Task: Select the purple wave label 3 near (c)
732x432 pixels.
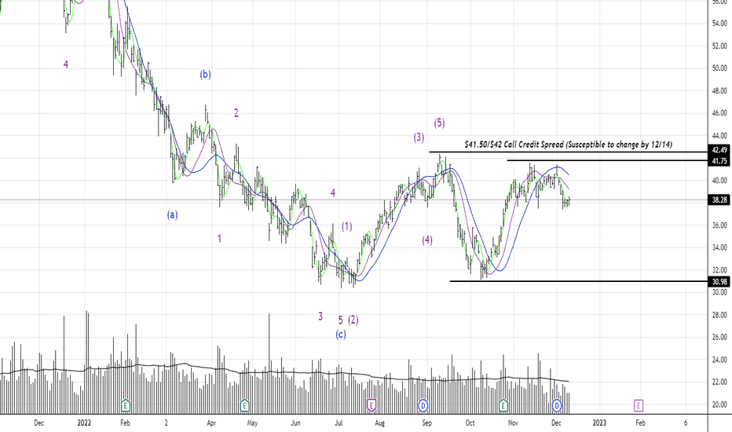Action: tap(320, 317)
